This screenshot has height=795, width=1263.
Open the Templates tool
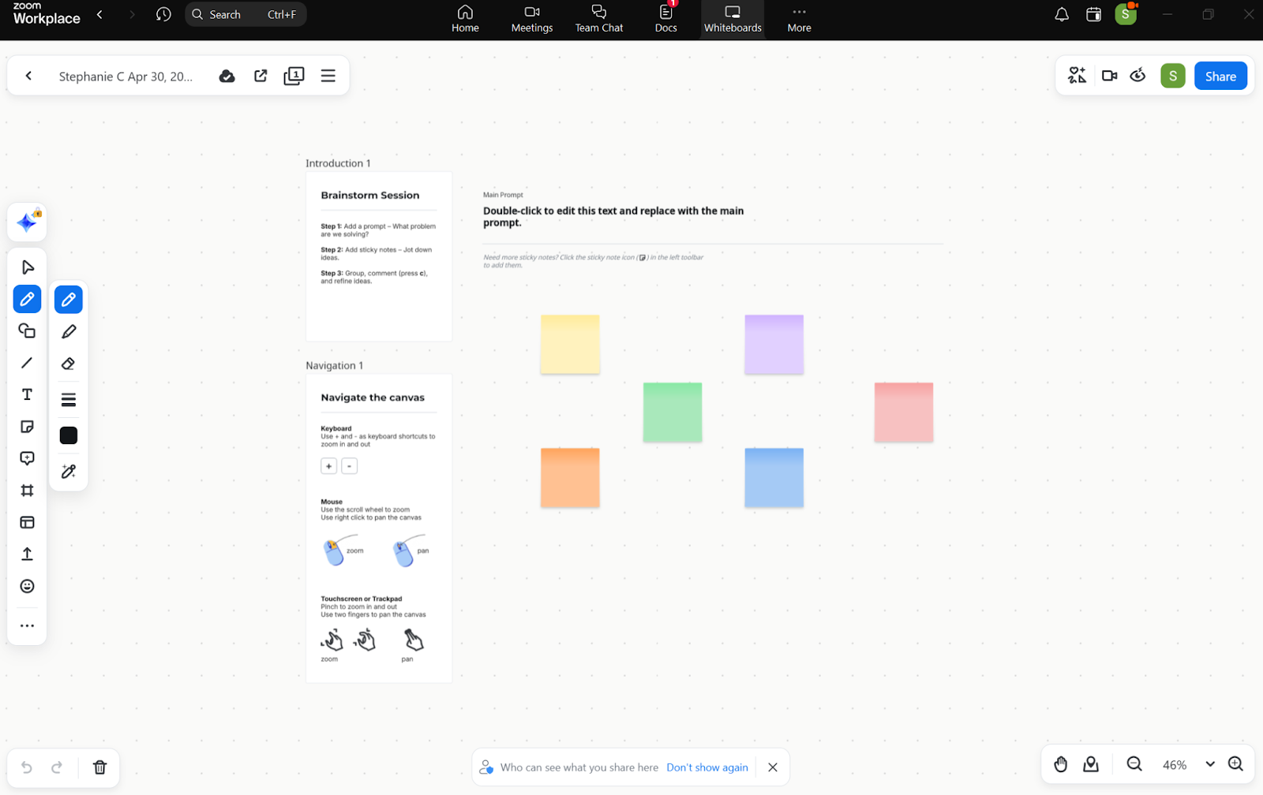[x=28, y=522]
